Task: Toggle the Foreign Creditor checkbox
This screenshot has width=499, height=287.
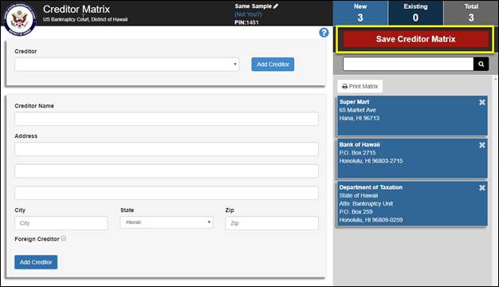Action: pyautogui.click(x=64, y=238)
